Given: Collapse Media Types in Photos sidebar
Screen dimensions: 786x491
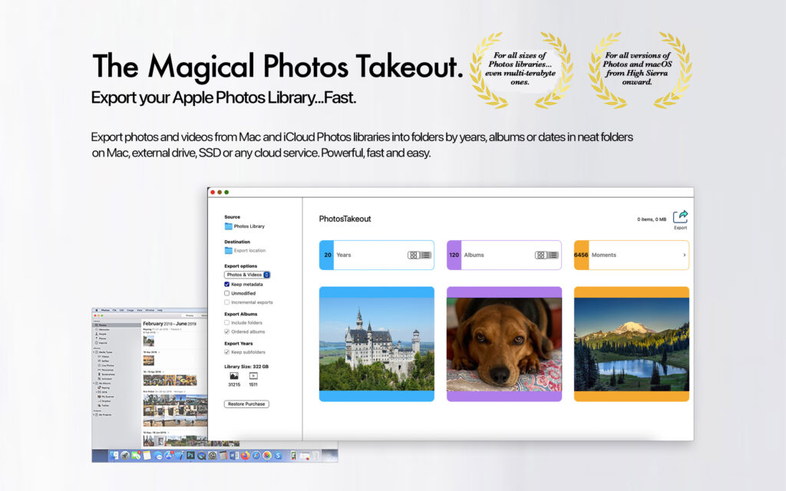Looking at the screenshot, I should click(x=94, y=352).
